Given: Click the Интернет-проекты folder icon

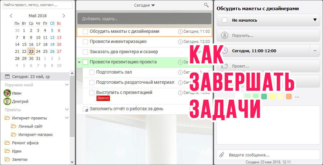Looking at the screenshot, I should 7,118.
